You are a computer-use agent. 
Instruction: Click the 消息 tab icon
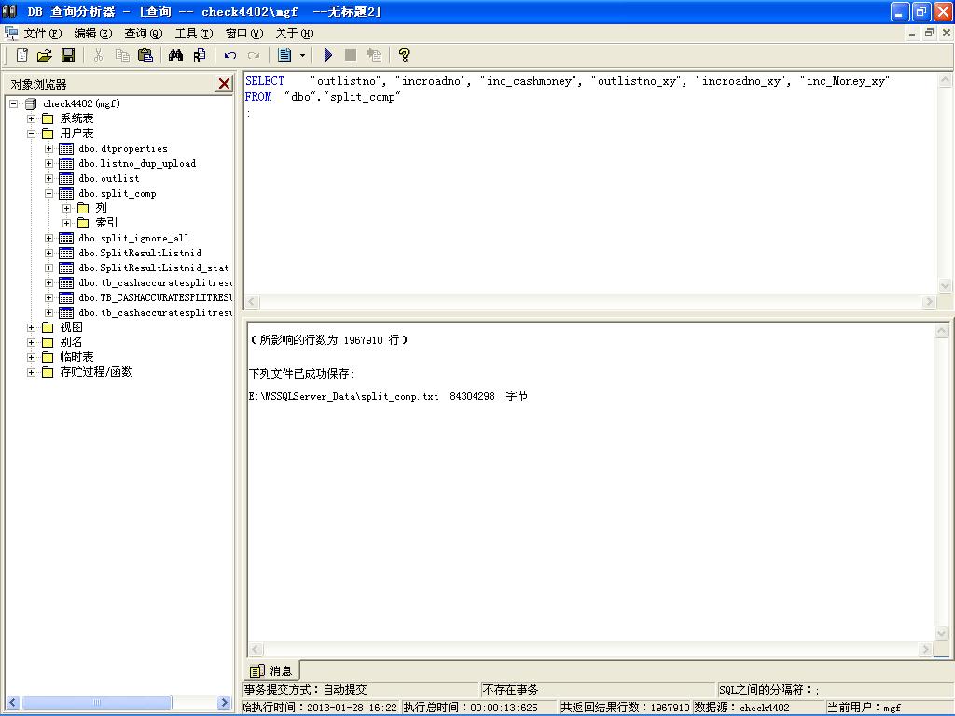(x=257, y=670)
